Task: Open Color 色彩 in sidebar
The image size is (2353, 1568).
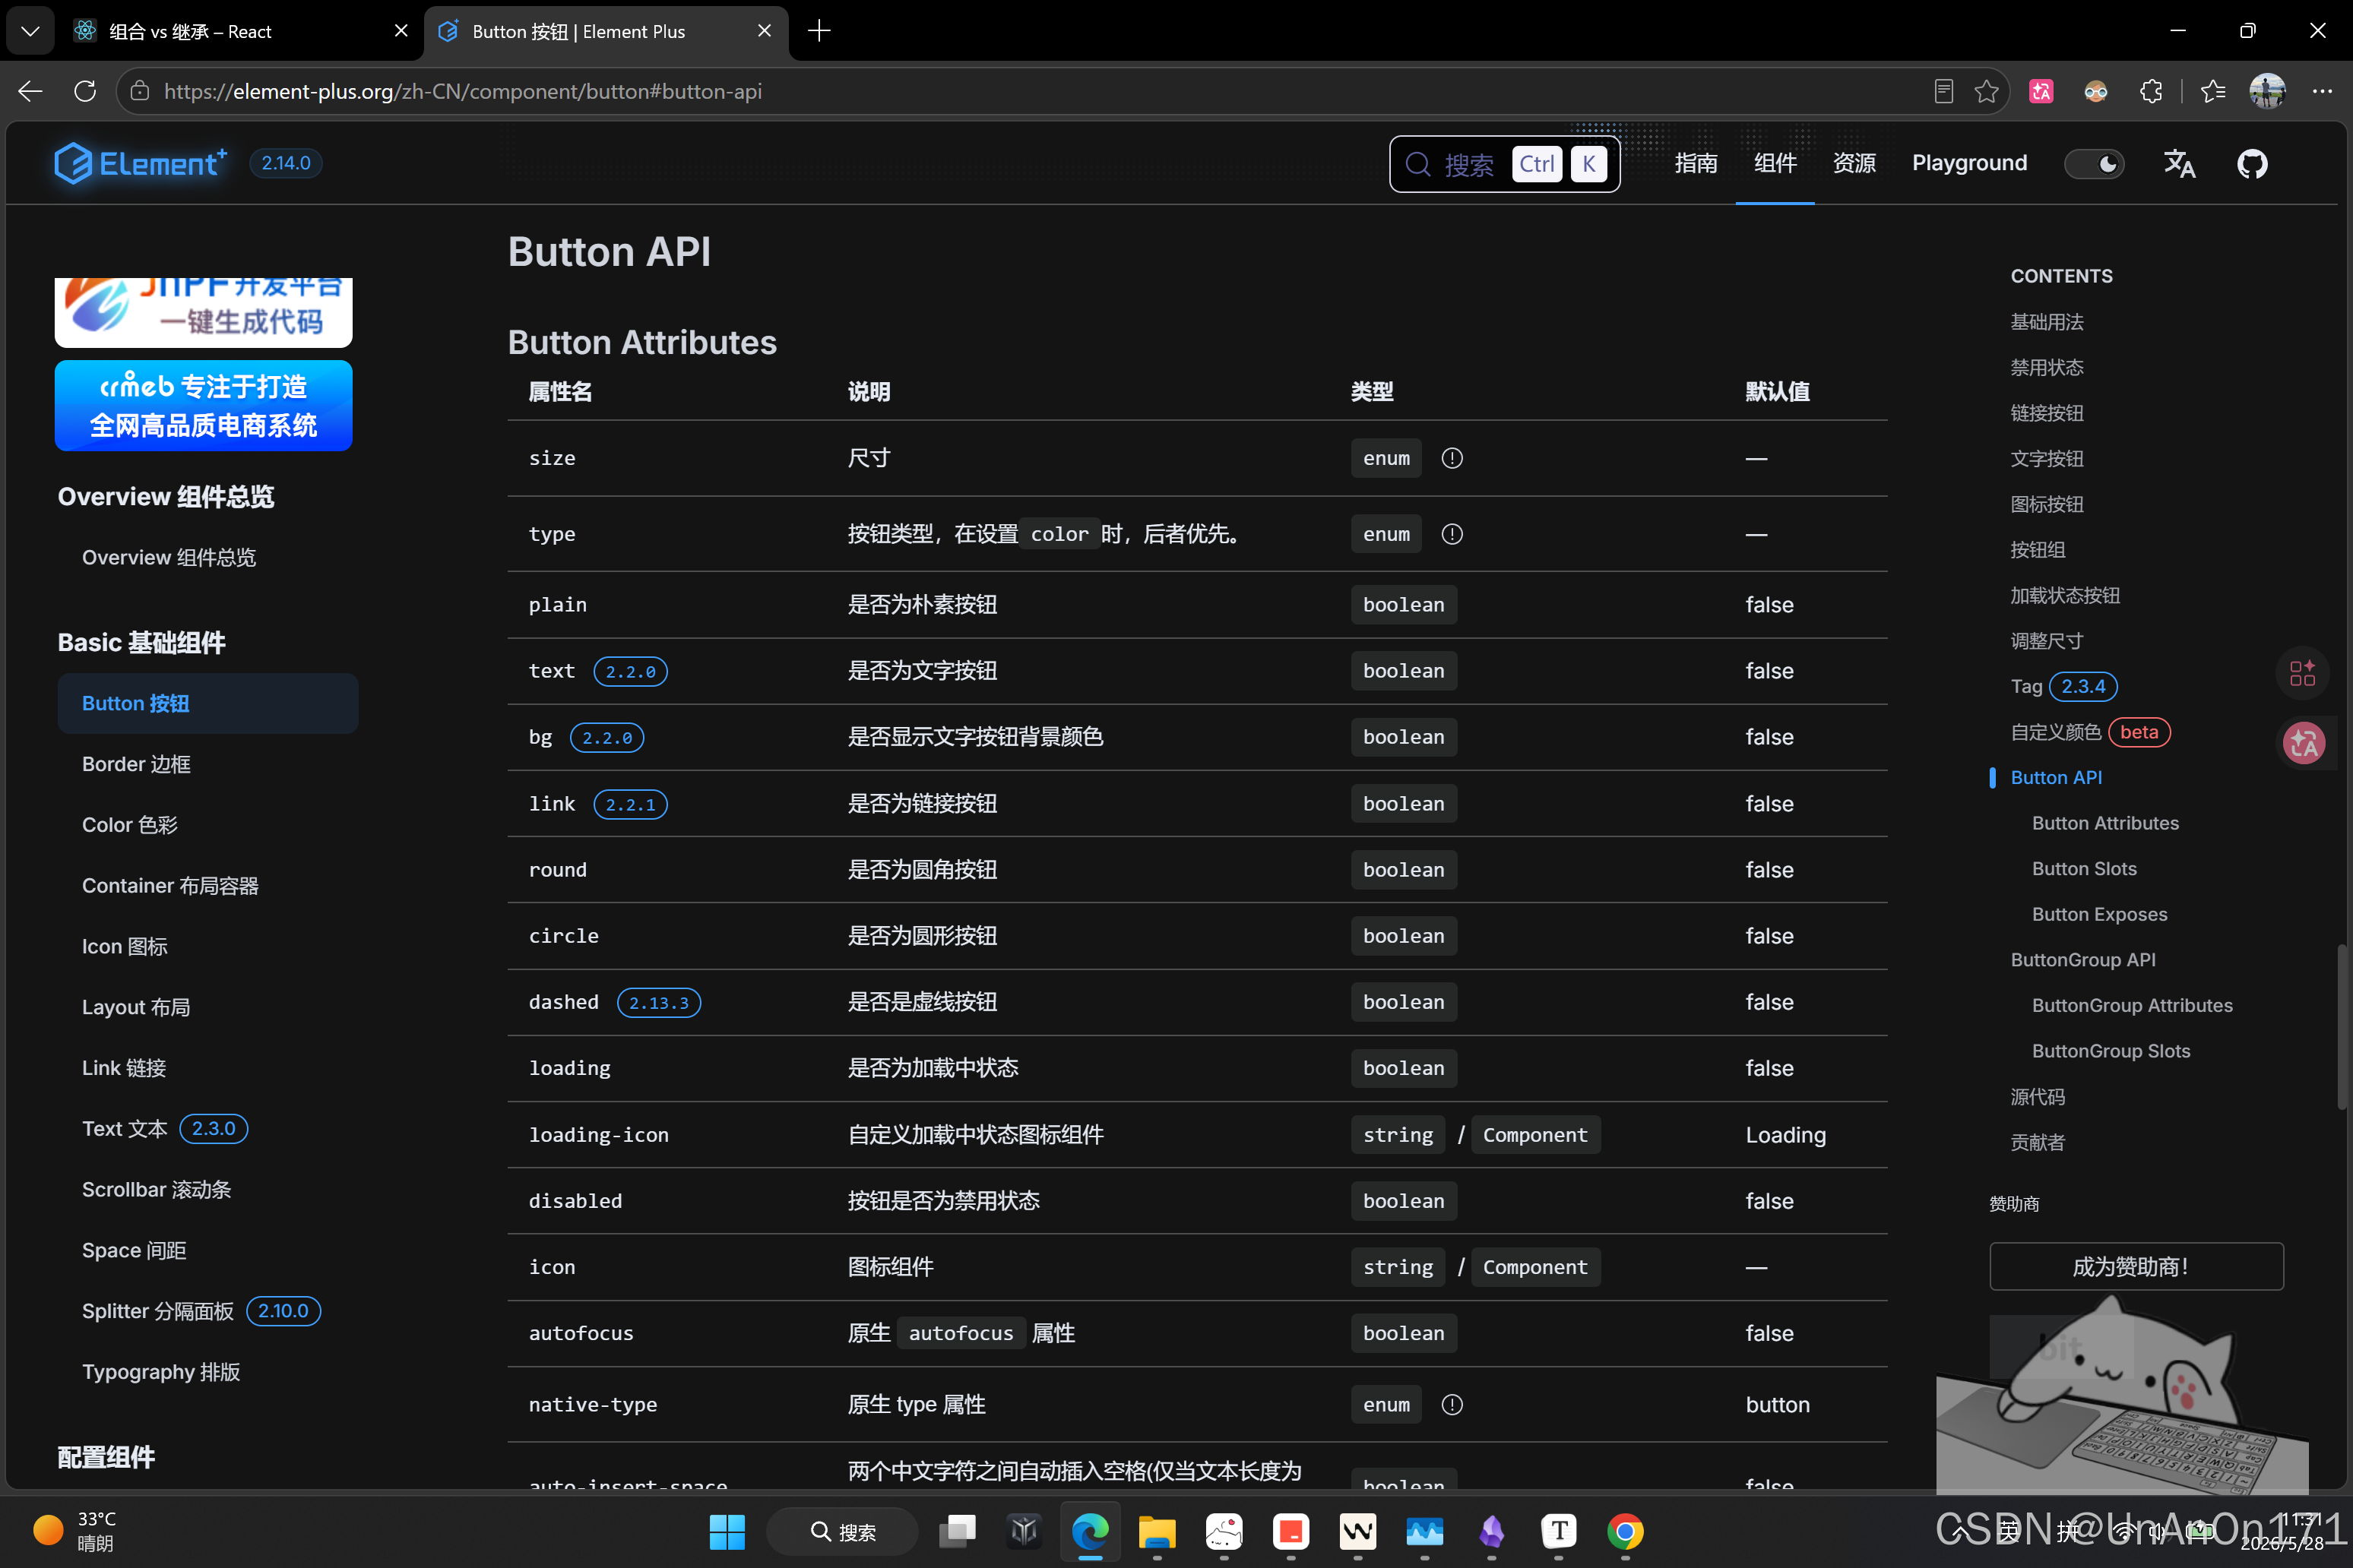Action: pos(129,825)
